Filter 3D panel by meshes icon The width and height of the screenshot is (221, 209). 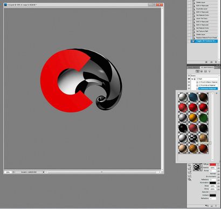coord(202,71)
